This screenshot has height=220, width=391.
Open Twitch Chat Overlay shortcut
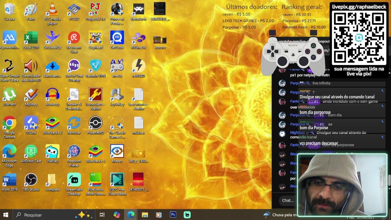[74, 71]
